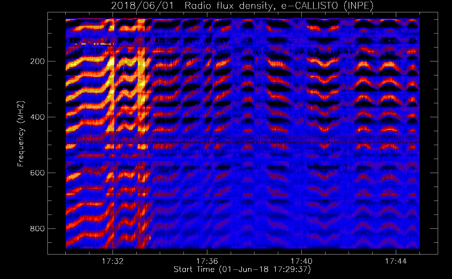Click the 600 frequency tick label
452x279 pixels.
(x=37, y=173)
